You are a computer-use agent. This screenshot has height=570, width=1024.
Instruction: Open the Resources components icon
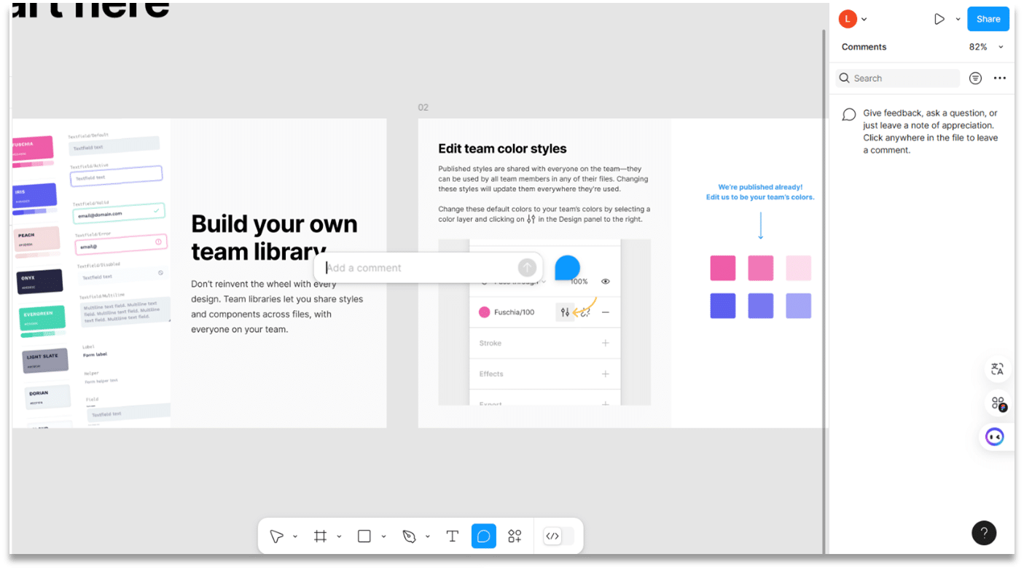point(515,537)
